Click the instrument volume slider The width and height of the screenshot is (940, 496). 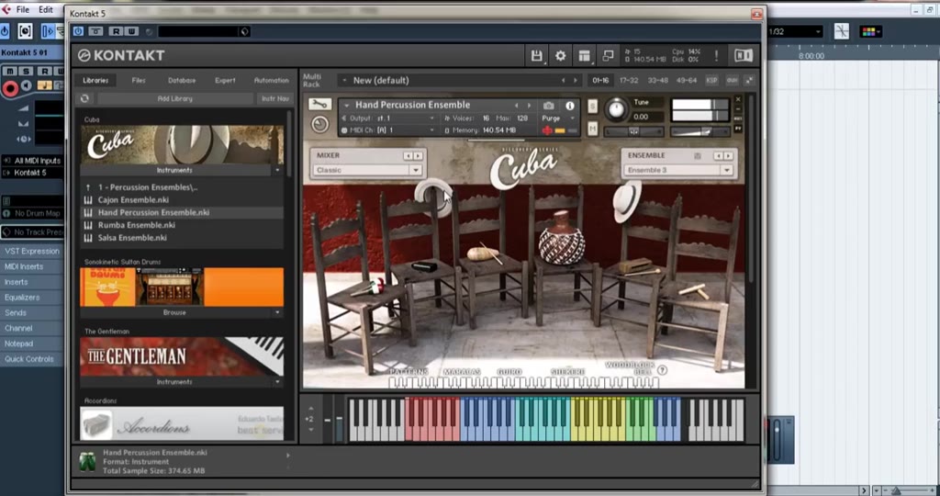699,131
